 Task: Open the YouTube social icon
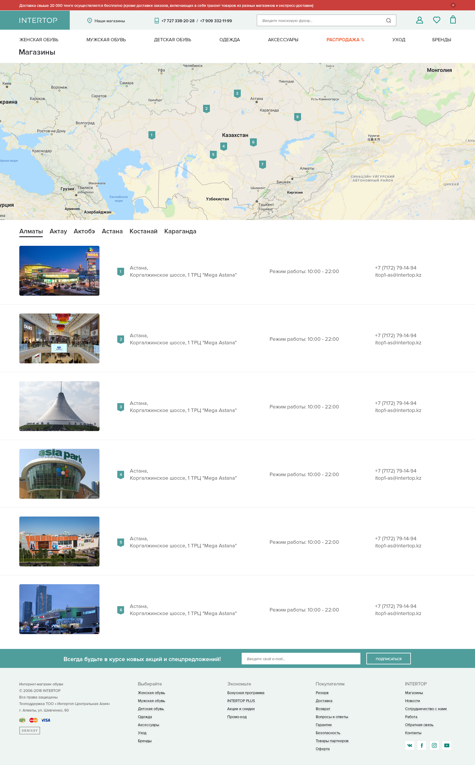click(447, 745)
